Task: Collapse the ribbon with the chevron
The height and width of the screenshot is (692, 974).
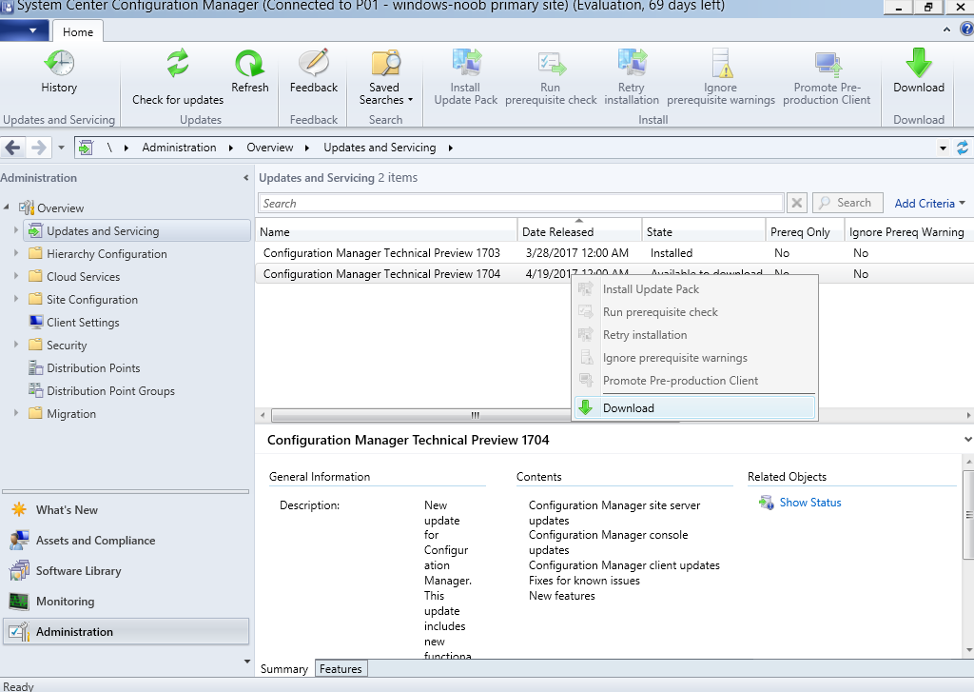Action: (946, 30)
